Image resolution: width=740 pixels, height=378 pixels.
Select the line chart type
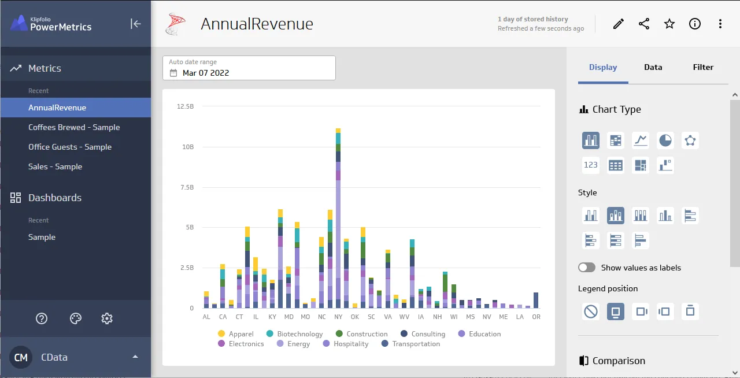click(x=641, y=140)
